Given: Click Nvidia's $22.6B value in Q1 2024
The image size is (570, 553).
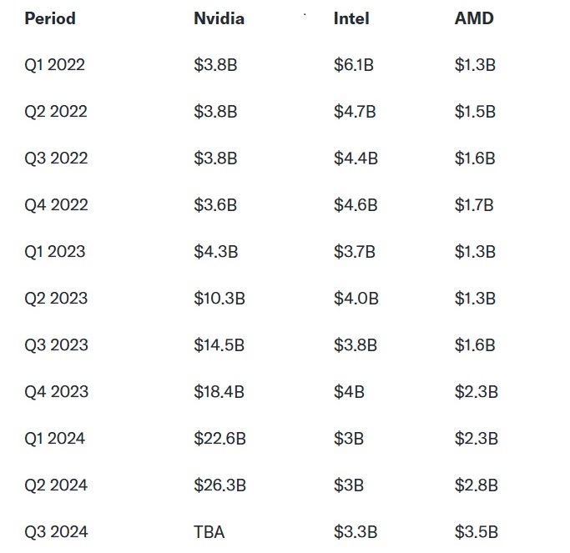Looking at the screenshot, I should click(219, 439).
